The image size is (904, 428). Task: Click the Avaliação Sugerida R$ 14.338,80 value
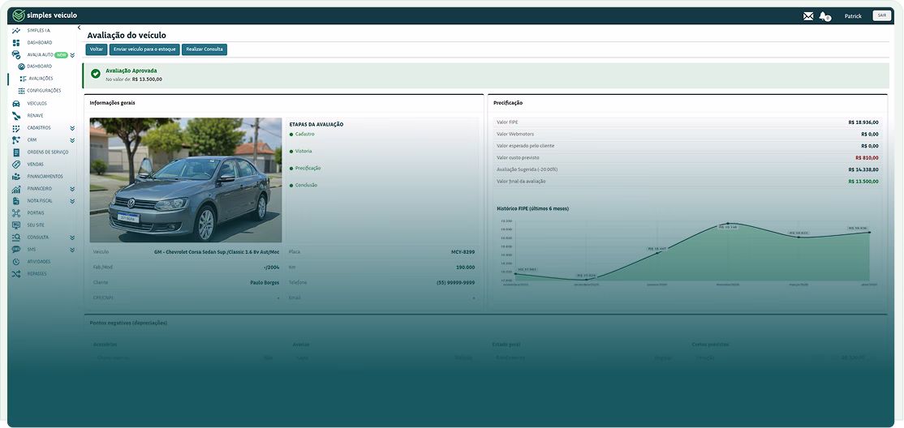pyautogui.click(x=863, y=169)
